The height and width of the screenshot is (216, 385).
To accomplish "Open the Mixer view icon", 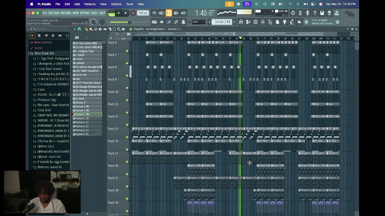I will (x=263, y=22).
